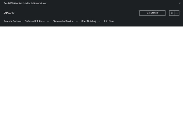Click the "Read CEO Alex Karp's" banner text
This screenshot has width=183, height=114.
click(x=14, y=3)
